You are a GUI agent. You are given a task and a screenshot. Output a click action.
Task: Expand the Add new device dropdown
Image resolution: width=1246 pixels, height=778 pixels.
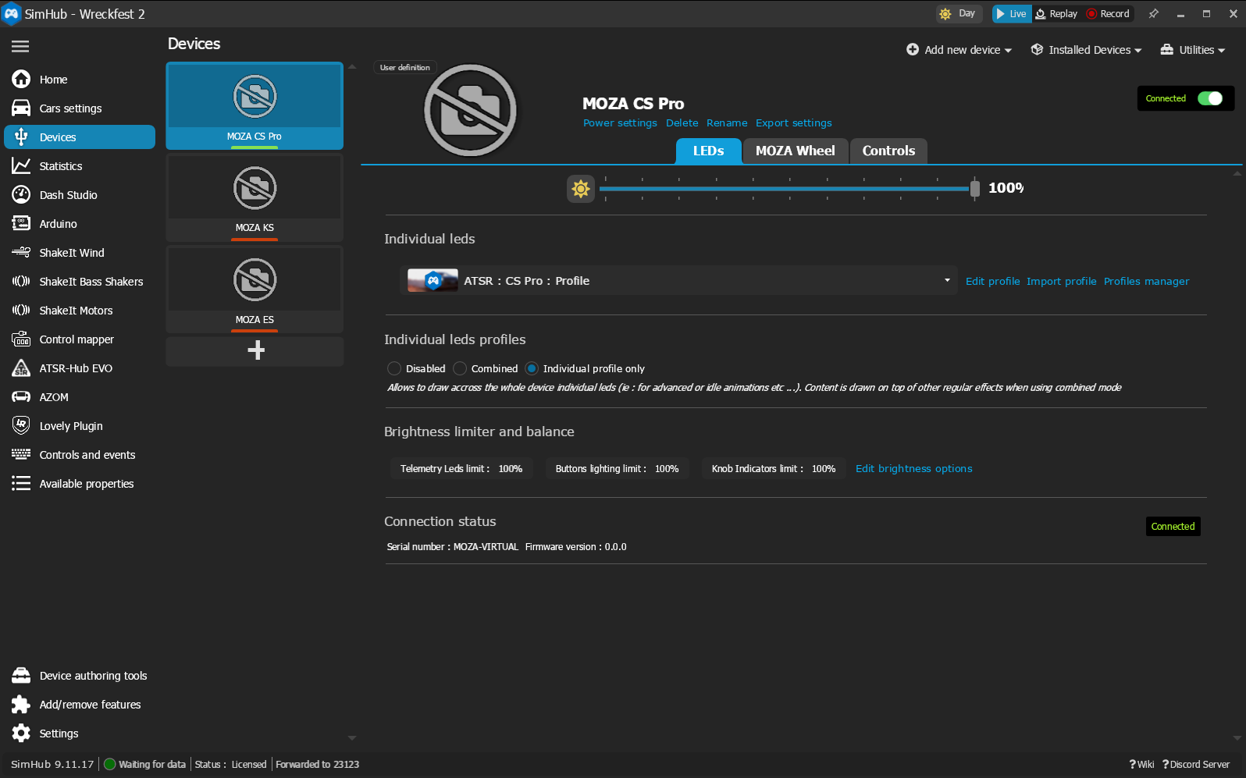click(x=959, y=50)
